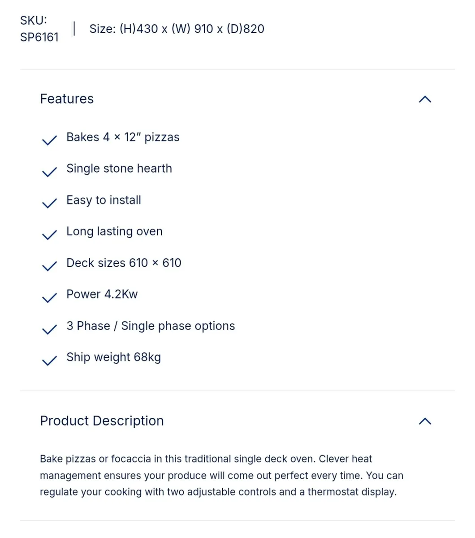This screenshot has height=538, width=475.
Task: Collapse the Features section chevron
Action: pos(425,99)
